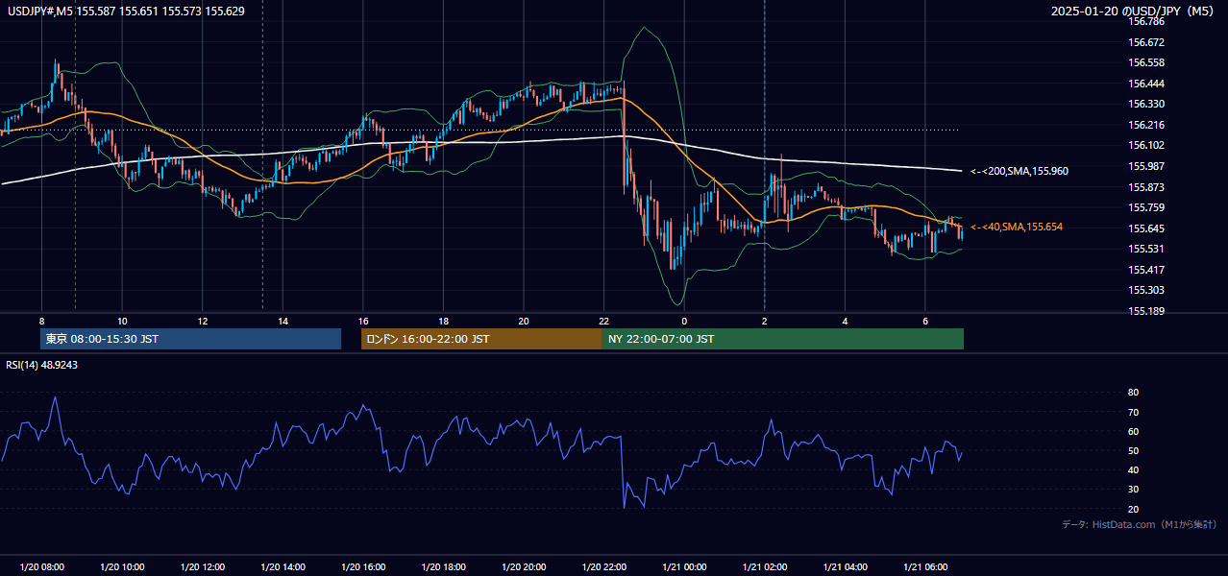Image resolution: width=1228 pixels, height=576 pixels.
Task: Click bottom timestamp 1/21 00:00
Action: pos(684,567)
